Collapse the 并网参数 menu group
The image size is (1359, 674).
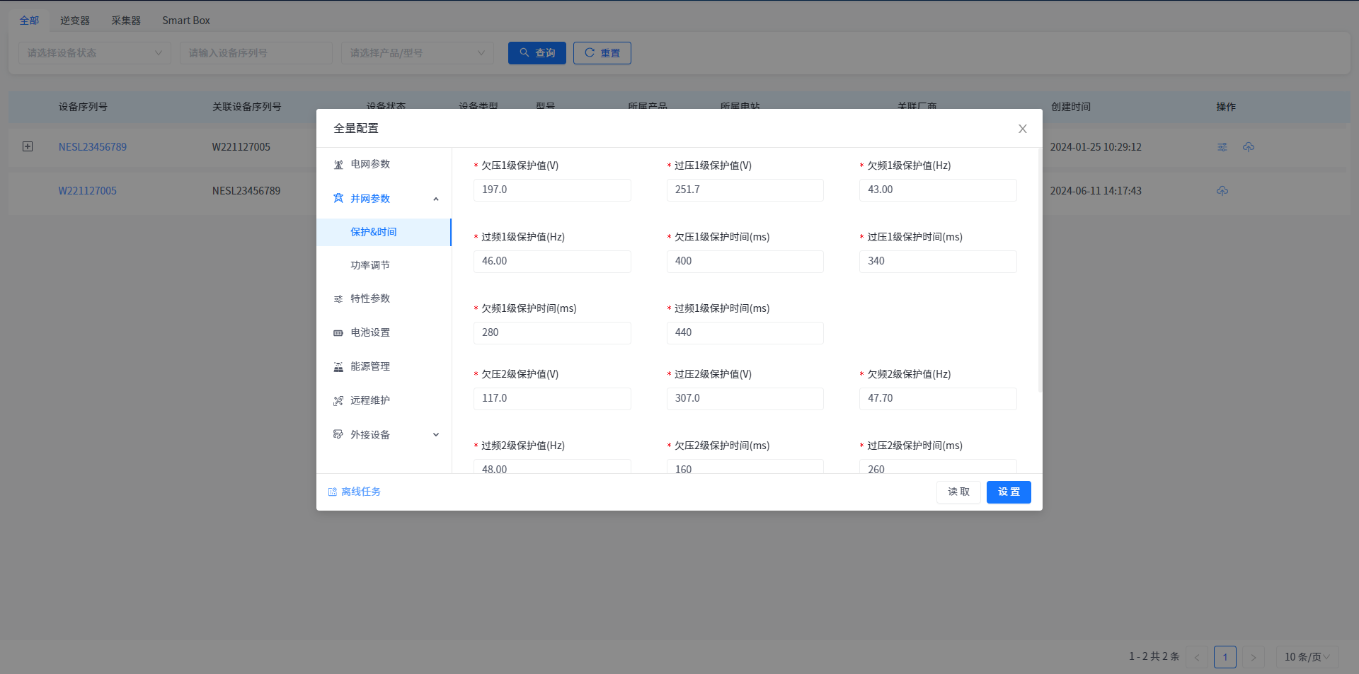435,199
